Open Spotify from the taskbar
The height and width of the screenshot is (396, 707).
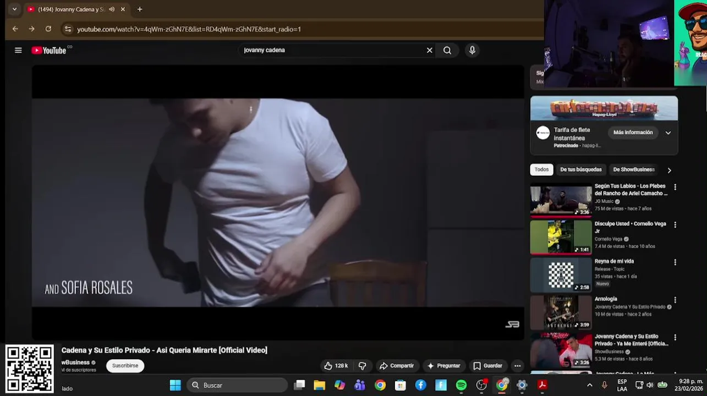(x=461, y=385)
